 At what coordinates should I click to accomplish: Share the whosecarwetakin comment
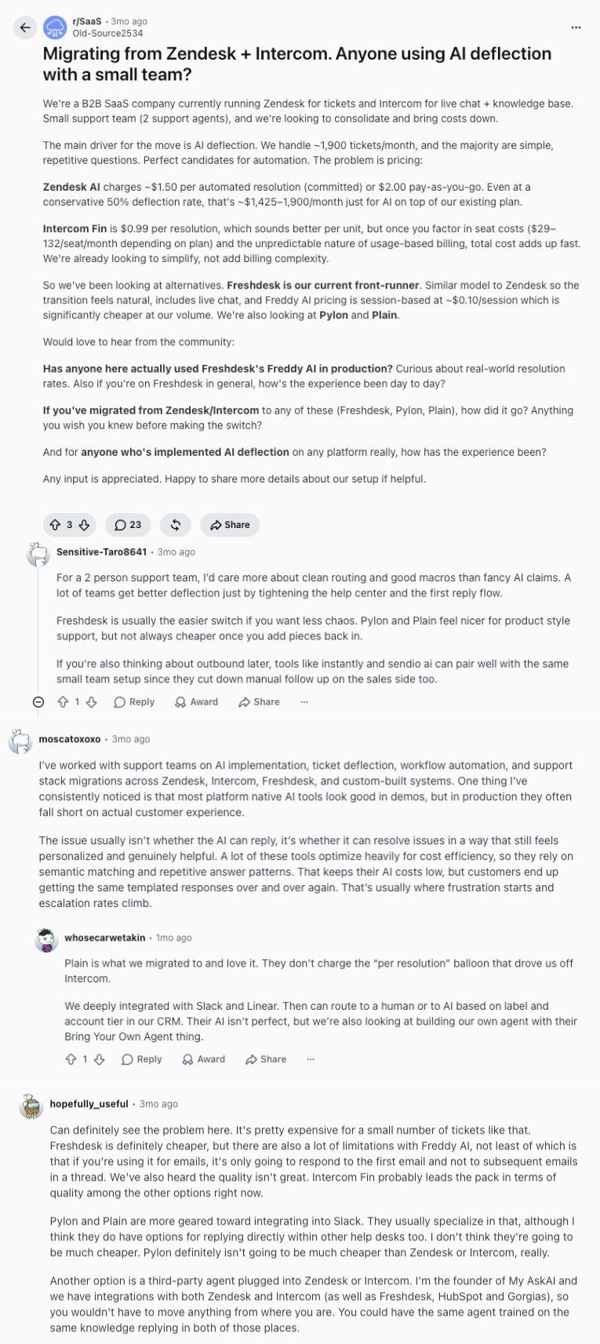tap(266, 1059)
